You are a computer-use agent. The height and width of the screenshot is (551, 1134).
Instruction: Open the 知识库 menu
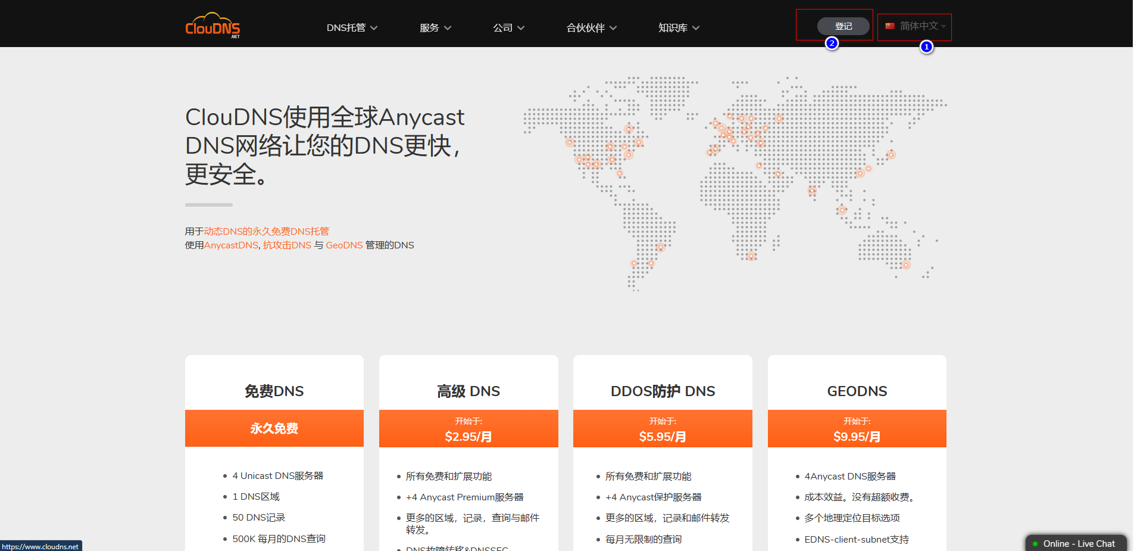pos(679,28)
